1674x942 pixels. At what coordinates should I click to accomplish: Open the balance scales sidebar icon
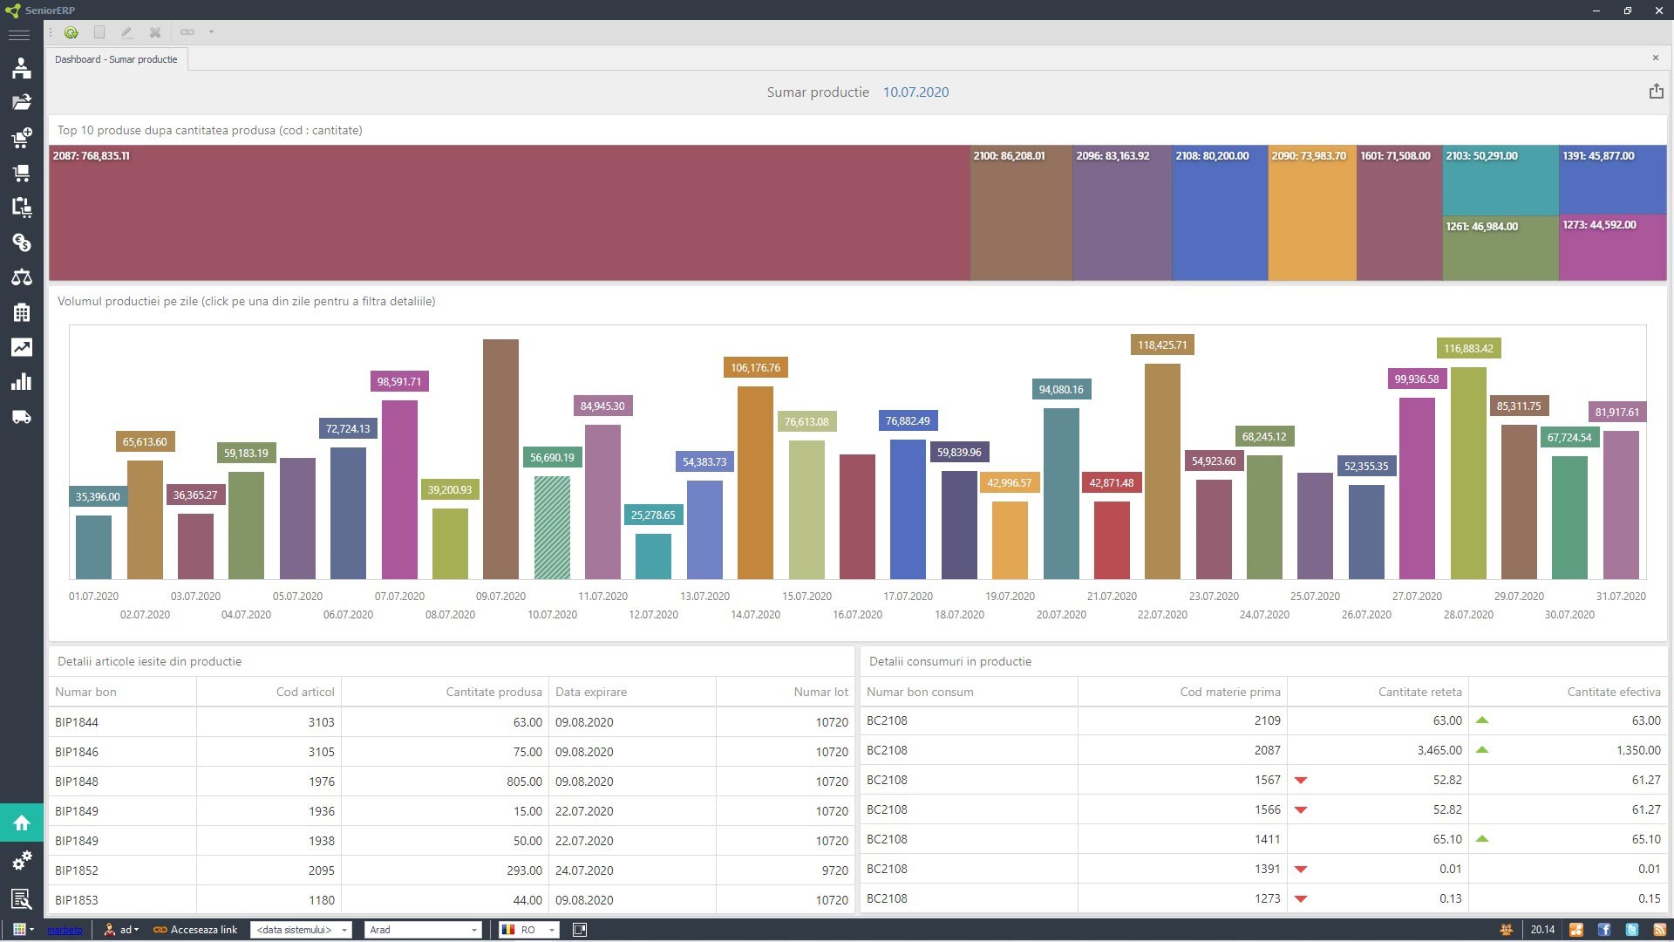[x=22, y=277]
